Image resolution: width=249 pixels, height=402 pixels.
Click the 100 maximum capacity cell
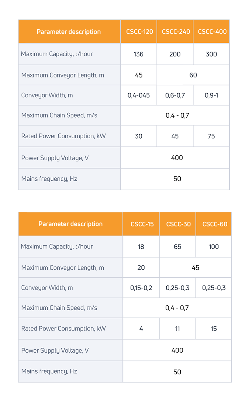click(214, 247)
